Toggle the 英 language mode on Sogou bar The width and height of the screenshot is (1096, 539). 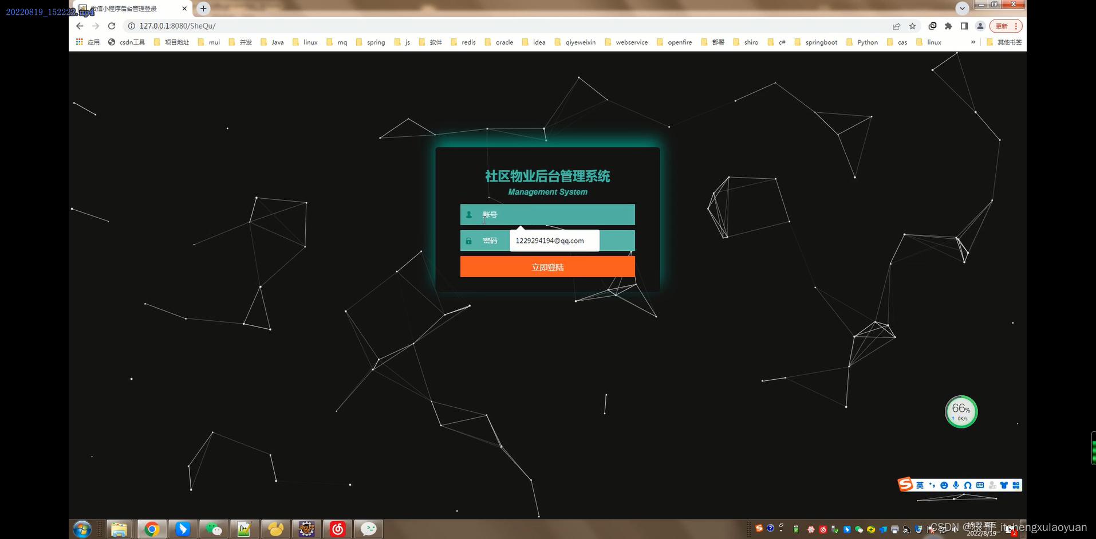[920, 485]
